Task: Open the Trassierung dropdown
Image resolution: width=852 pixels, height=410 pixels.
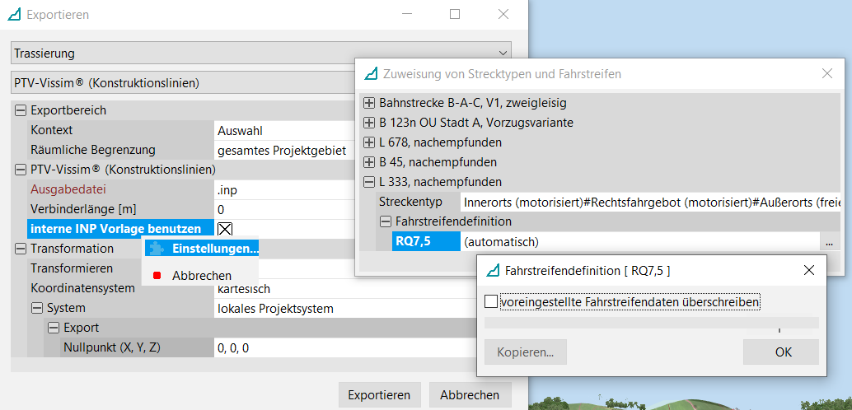Action: 261,54
